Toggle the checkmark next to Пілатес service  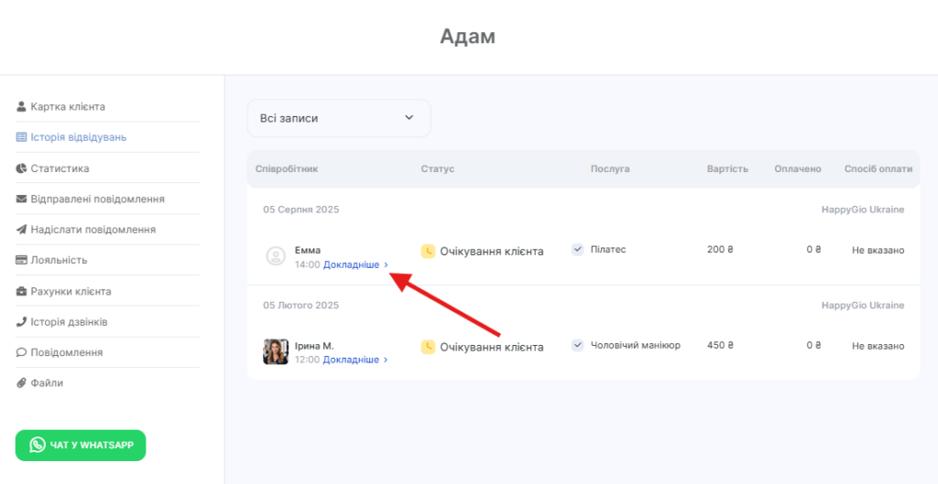pos(577,250)
